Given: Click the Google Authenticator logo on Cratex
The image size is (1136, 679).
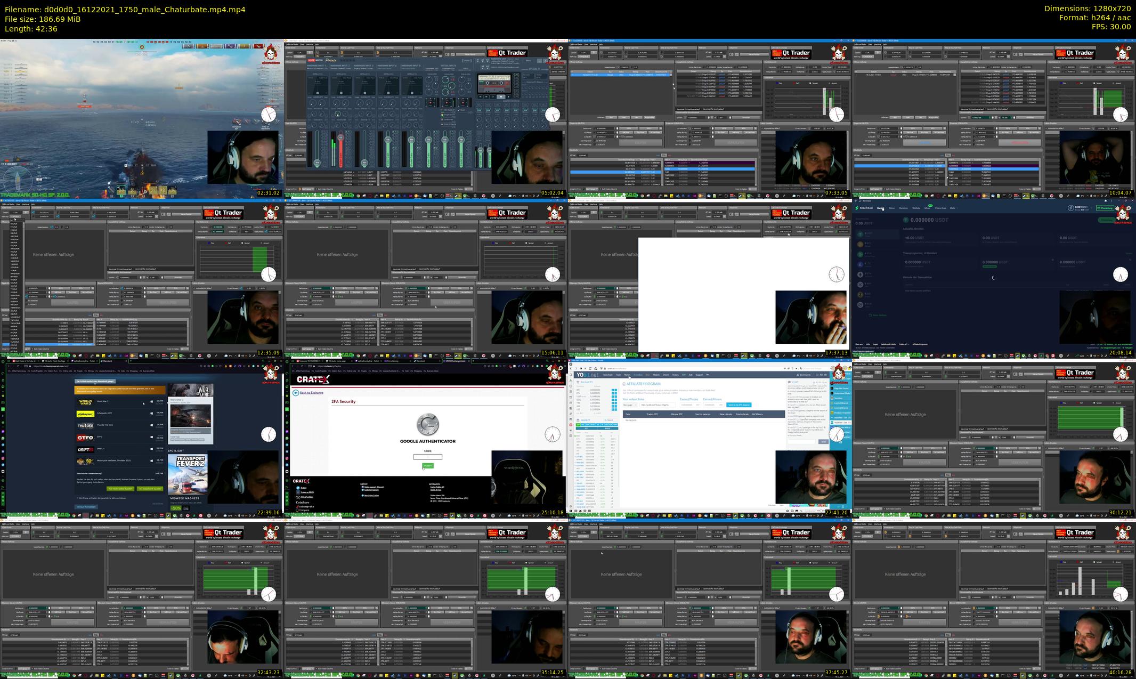Looking at the screenshot, I should point(427,425).
